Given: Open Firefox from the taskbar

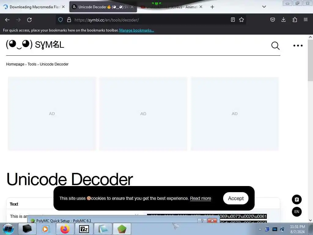Looking at the screenshot, I should pos(65,229).
